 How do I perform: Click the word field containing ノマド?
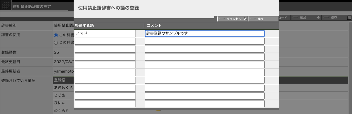pyautogui.click(x=105, y=33)
